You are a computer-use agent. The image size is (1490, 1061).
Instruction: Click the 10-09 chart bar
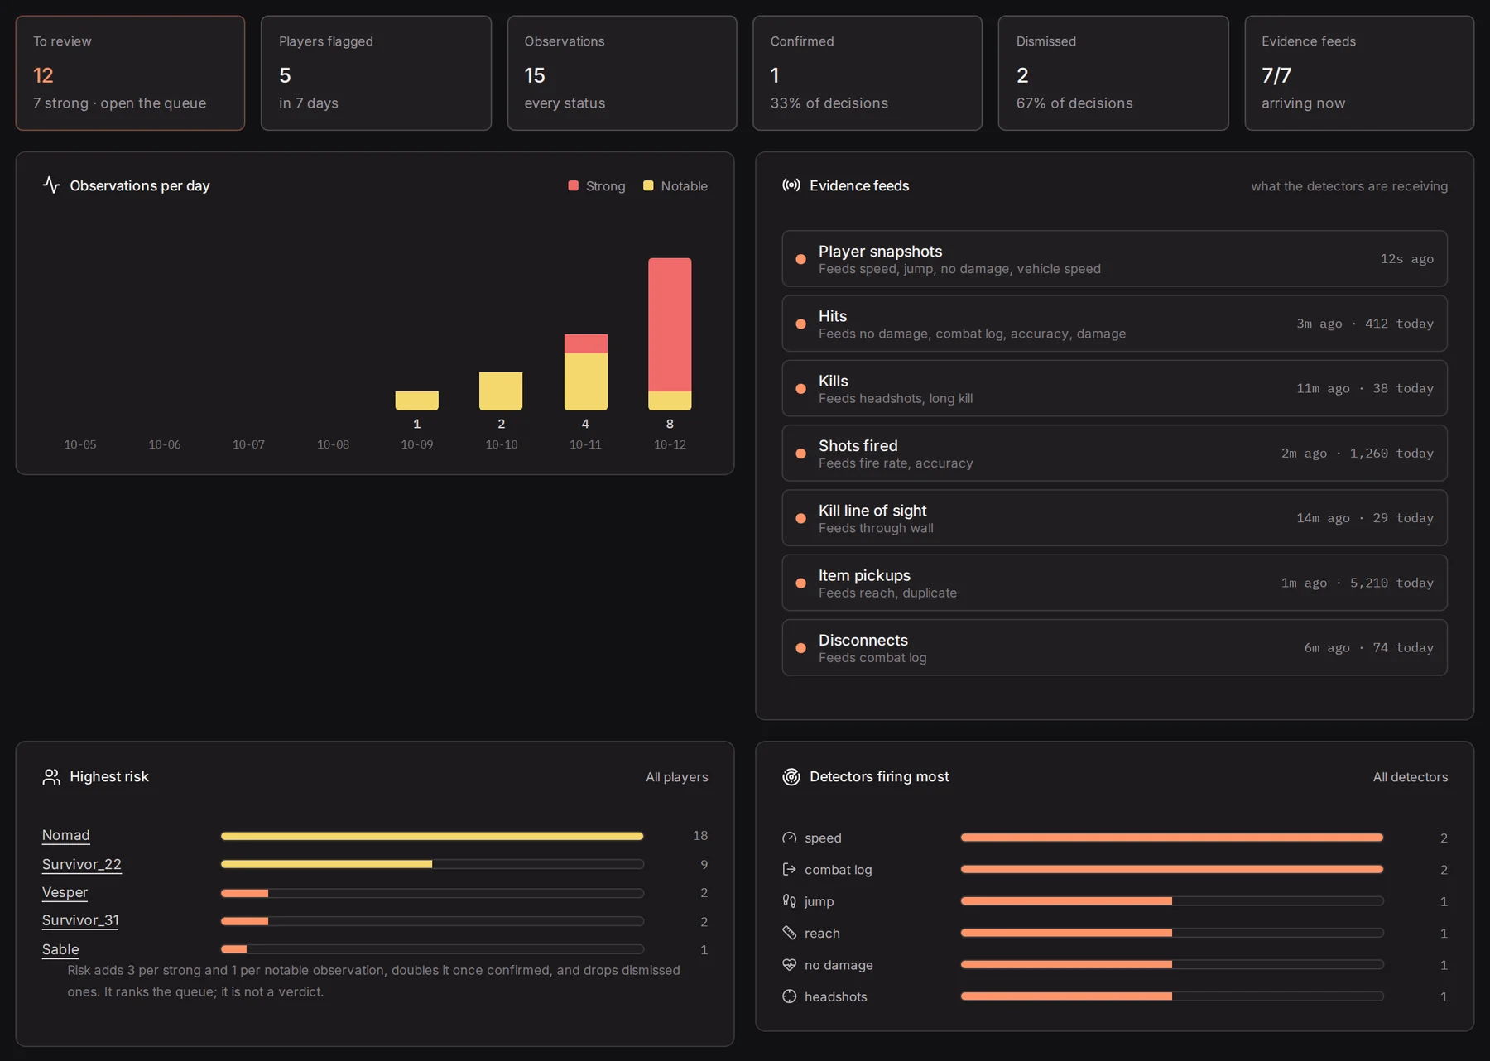coord(417,401)
